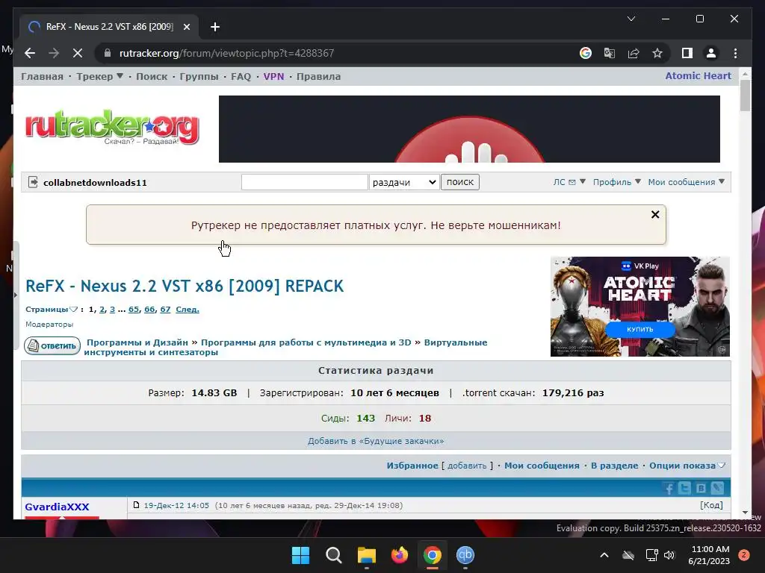765x573 pixels.
Task: Stop loading the page with the X icon
Action: tap(78, 53)
